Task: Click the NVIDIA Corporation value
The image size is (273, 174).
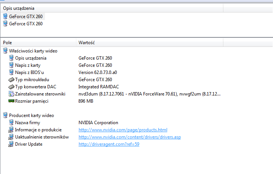Action: coord(99,123)
